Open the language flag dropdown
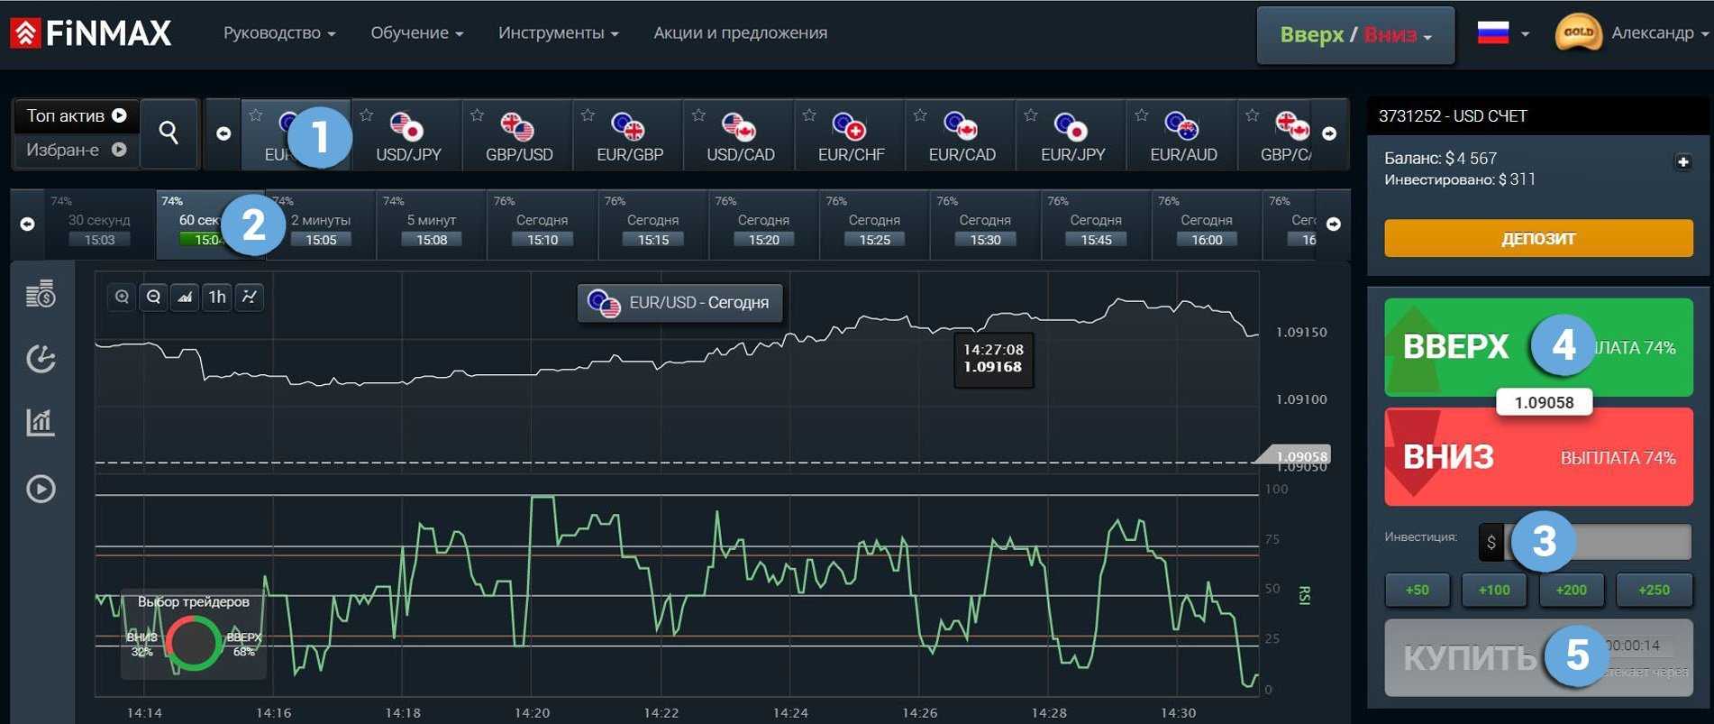 tap(1503, 33)
